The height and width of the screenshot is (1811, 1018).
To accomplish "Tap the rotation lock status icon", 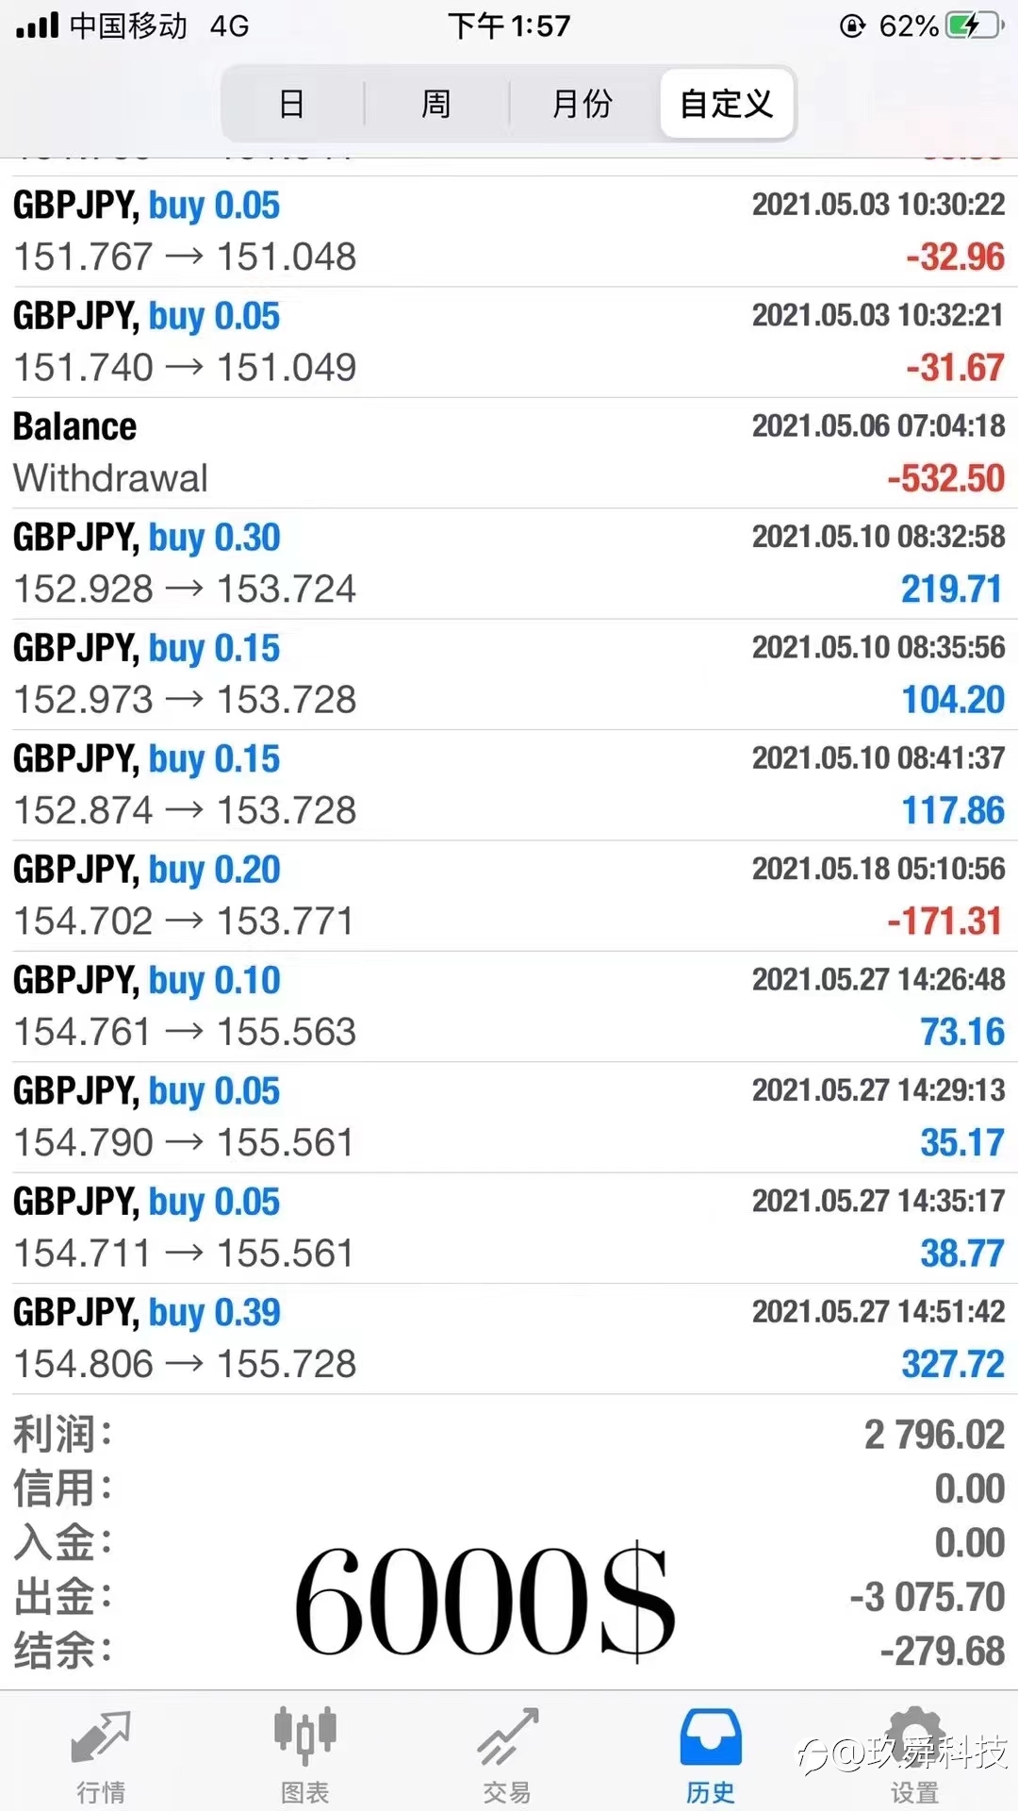I will tap(852, 25).
